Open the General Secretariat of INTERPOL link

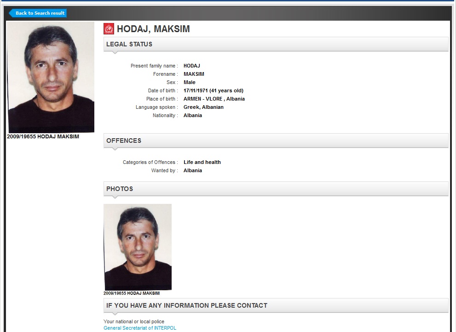click(140, 328)
